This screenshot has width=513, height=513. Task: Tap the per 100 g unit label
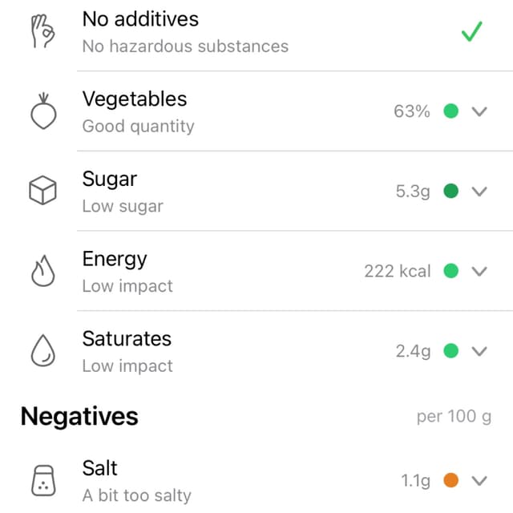point(454,417)
